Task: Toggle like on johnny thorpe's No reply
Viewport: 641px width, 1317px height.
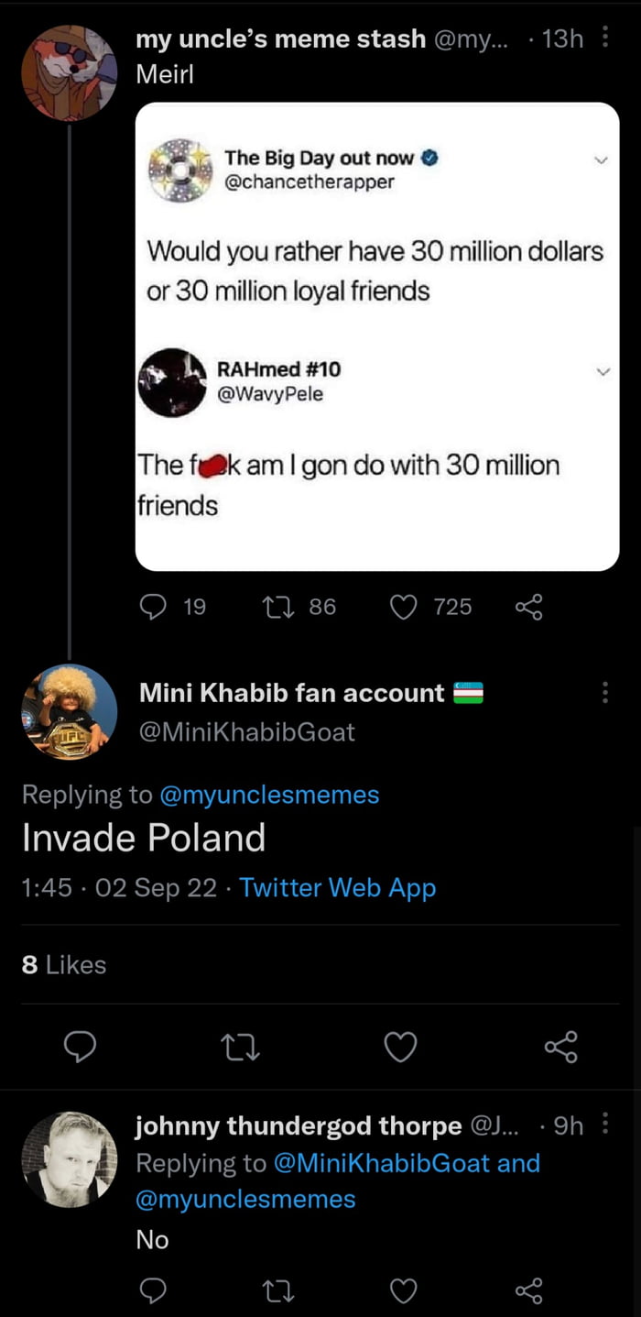Action: click(x=403, y=1290)
